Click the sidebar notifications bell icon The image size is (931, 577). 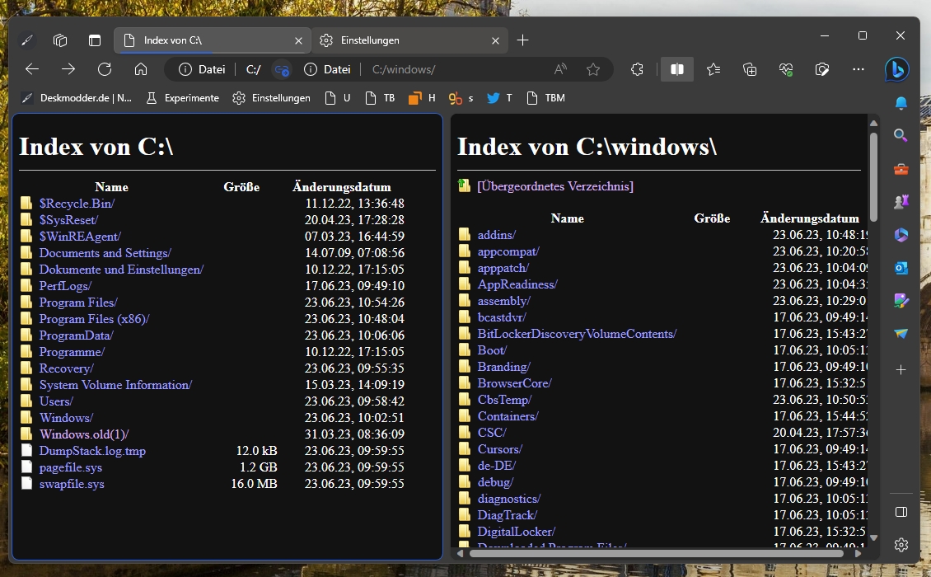pyautogui.click(x=901, y=103)
